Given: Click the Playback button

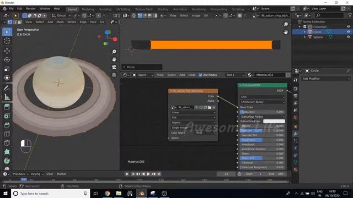Looking at the screenshot, I should 20,174.
